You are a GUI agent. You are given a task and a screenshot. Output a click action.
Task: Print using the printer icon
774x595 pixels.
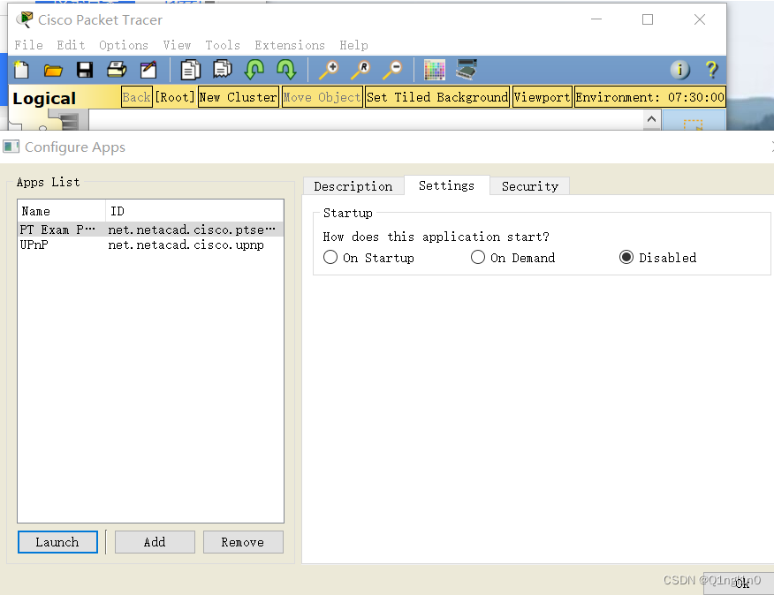(x=117, y=70)
